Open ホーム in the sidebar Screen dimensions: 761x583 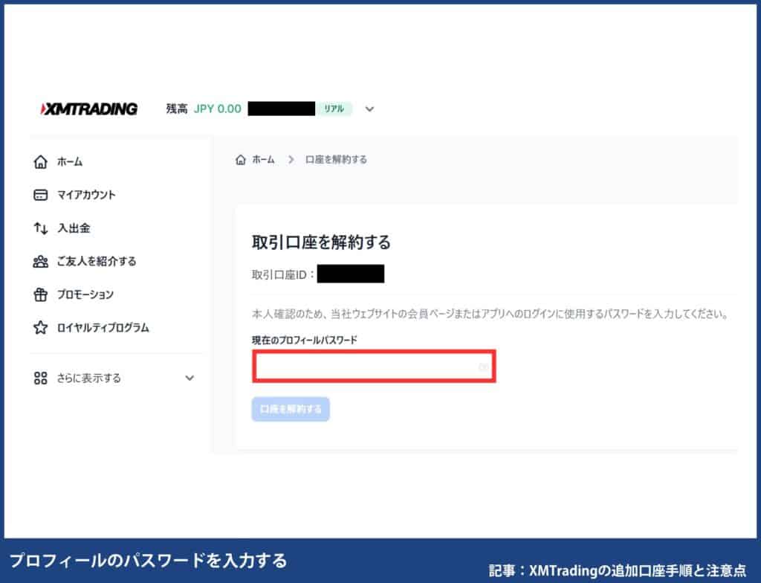click(70, 162)
